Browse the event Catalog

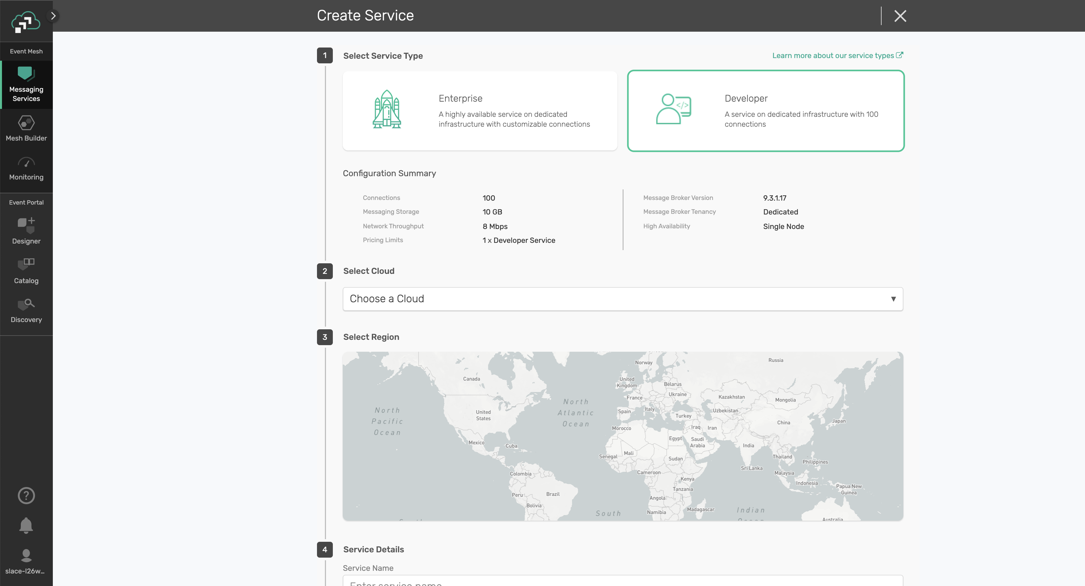[x=26, y=270]
